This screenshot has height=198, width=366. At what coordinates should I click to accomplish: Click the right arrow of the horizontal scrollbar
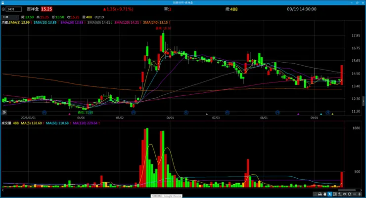(x=361, y=190)
